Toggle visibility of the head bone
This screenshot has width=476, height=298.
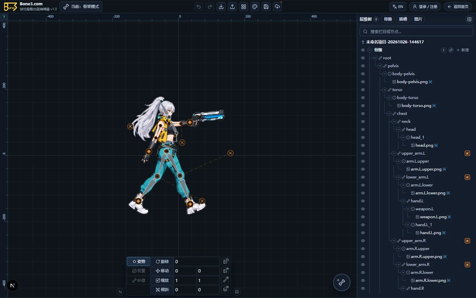click(363, 129)
